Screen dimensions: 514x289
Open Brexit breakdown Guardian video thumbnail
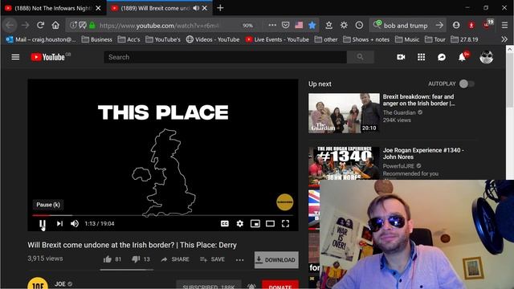coord(344,113)
